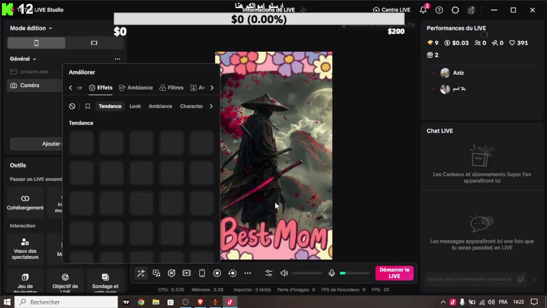Open the help question mark icon
547x308 pixels.
coord(439,10)
